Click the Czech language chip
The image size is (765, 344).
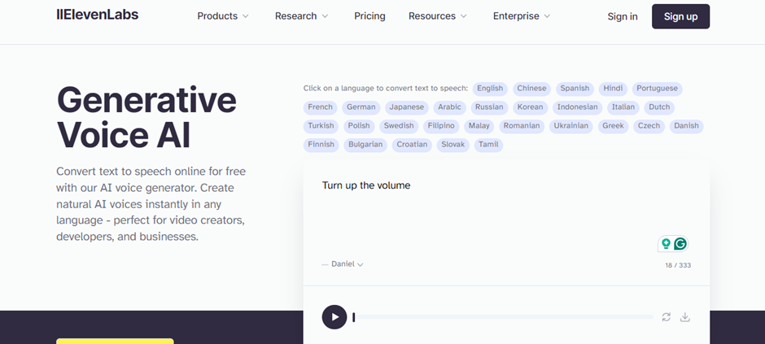649,126
